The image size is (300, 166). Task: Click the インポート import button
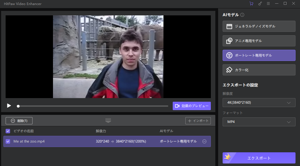point(198,121)
